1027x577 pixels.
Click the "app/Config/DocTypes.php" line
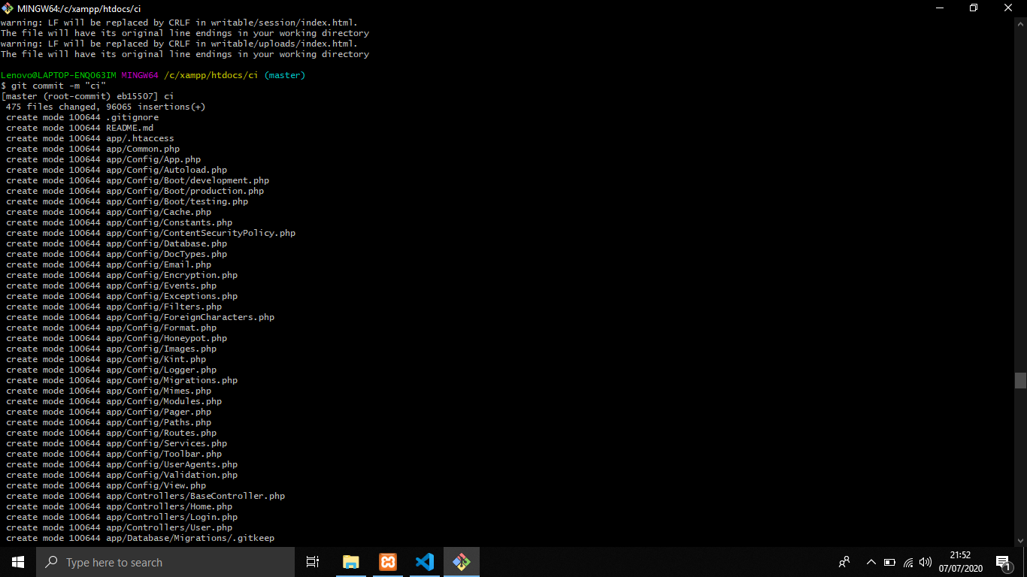tap(117, 254)
